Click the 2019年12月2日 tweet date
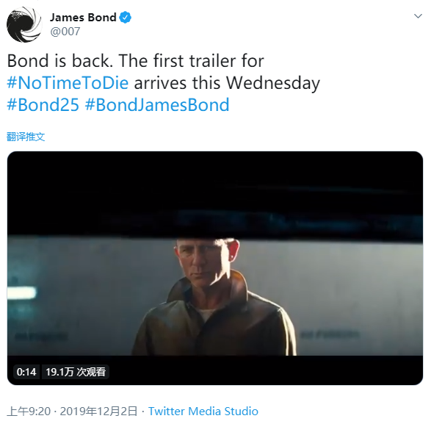Viewport: 431px width, 424px height. pyautogui.click(x=98, y=412)
